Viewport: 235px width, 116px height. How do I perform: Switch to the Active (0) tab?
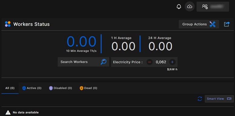click(x=32, y=88)
